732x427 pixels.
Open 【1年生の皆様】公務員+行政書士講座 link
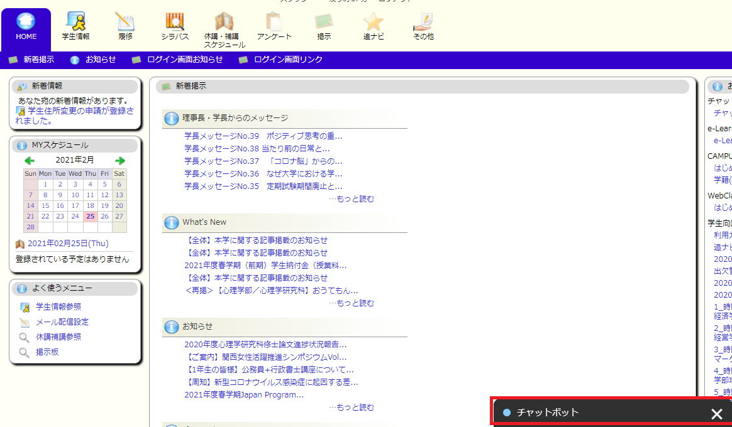click(269, 370)
